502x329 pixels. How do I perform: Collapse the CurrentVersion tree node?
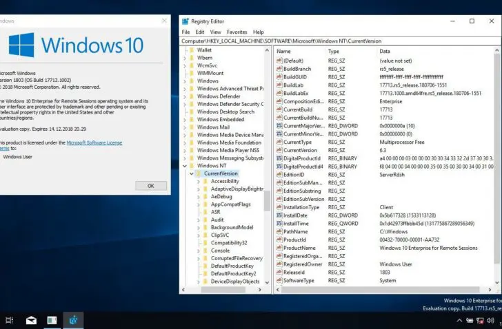click(x=192, y=173)
